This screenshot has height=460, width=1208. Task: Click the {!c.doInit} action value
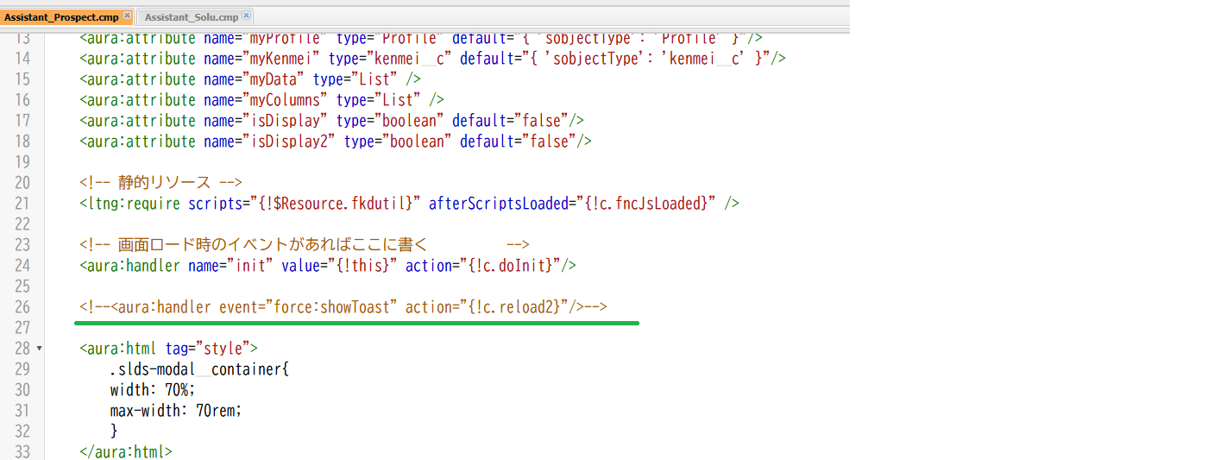tap(510, 266)
